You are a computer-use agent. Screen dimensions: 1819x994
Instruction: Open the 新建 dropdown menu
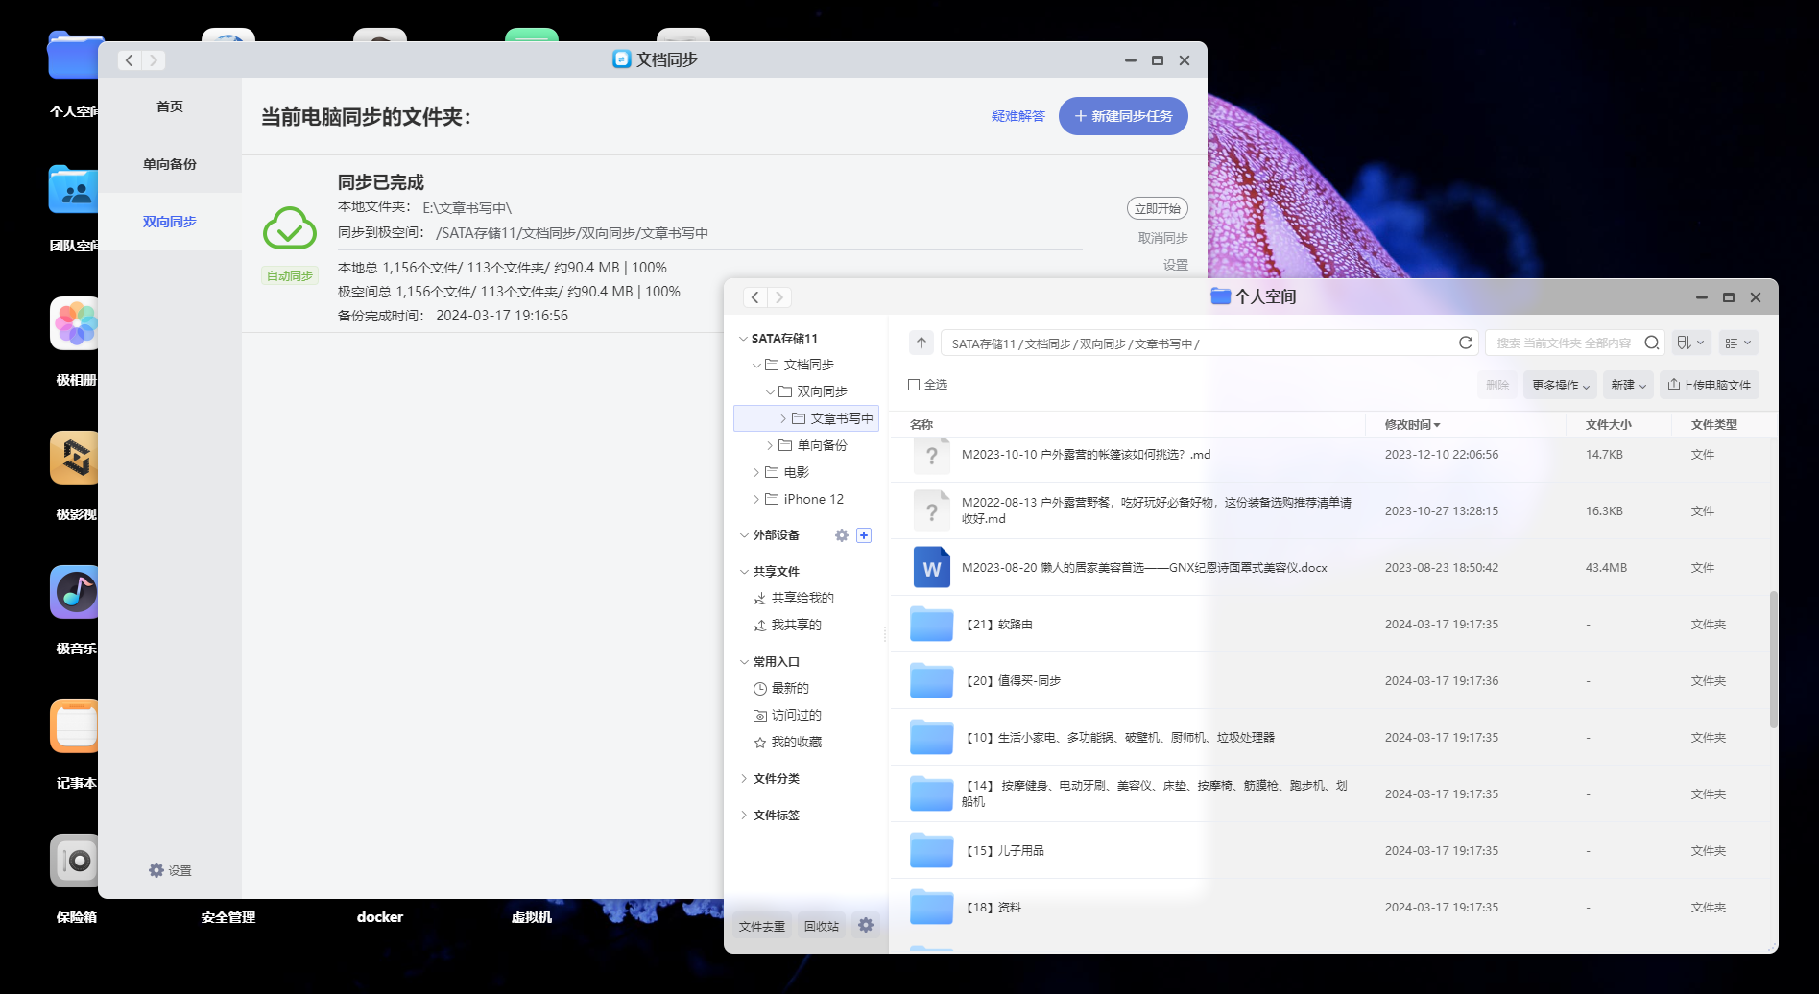[1627, 384]
